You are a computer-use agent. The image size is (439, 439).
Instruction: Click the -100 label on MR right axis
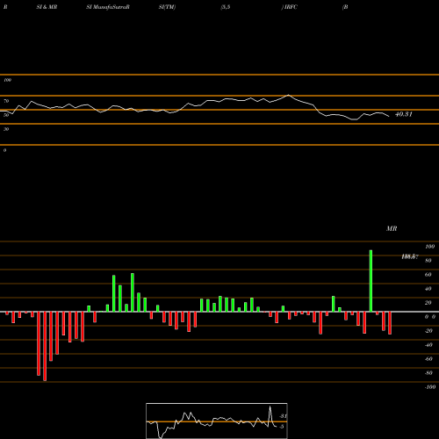tap(430, 387)
